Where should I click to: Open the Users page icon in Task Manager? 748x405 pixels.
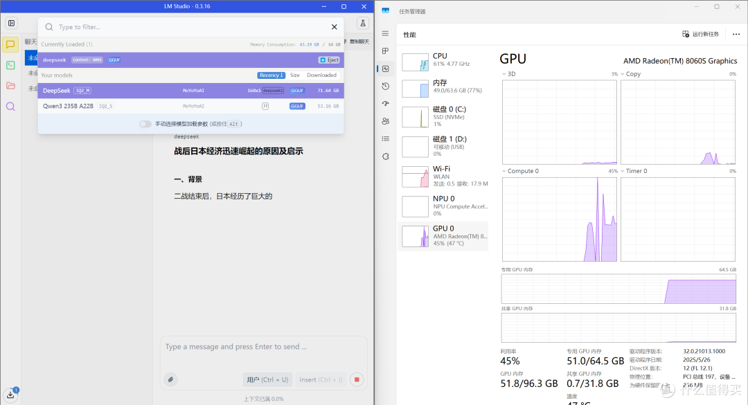click(386, 121)
